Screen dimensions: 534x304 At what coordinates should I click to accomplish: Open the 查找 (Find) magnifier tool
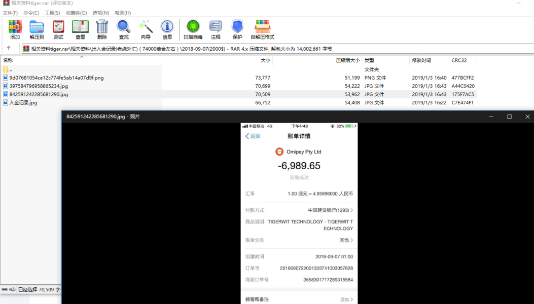click(x=124, y=29)
